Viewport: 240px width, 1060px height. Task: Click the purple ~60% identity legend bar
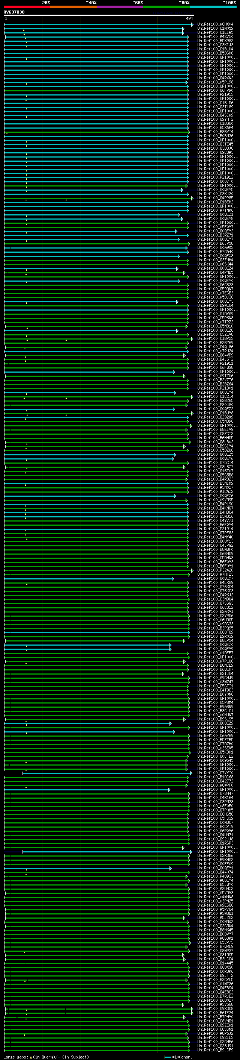pyautogui.click(x=120, y=7)
